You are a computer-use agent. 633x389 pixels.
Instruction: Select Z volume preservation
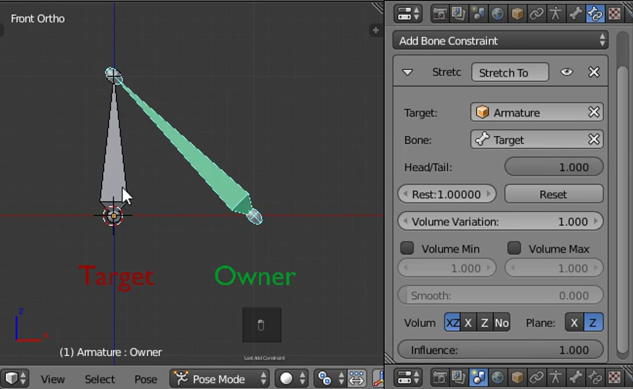pyautogui.click(x=485, y=322)
